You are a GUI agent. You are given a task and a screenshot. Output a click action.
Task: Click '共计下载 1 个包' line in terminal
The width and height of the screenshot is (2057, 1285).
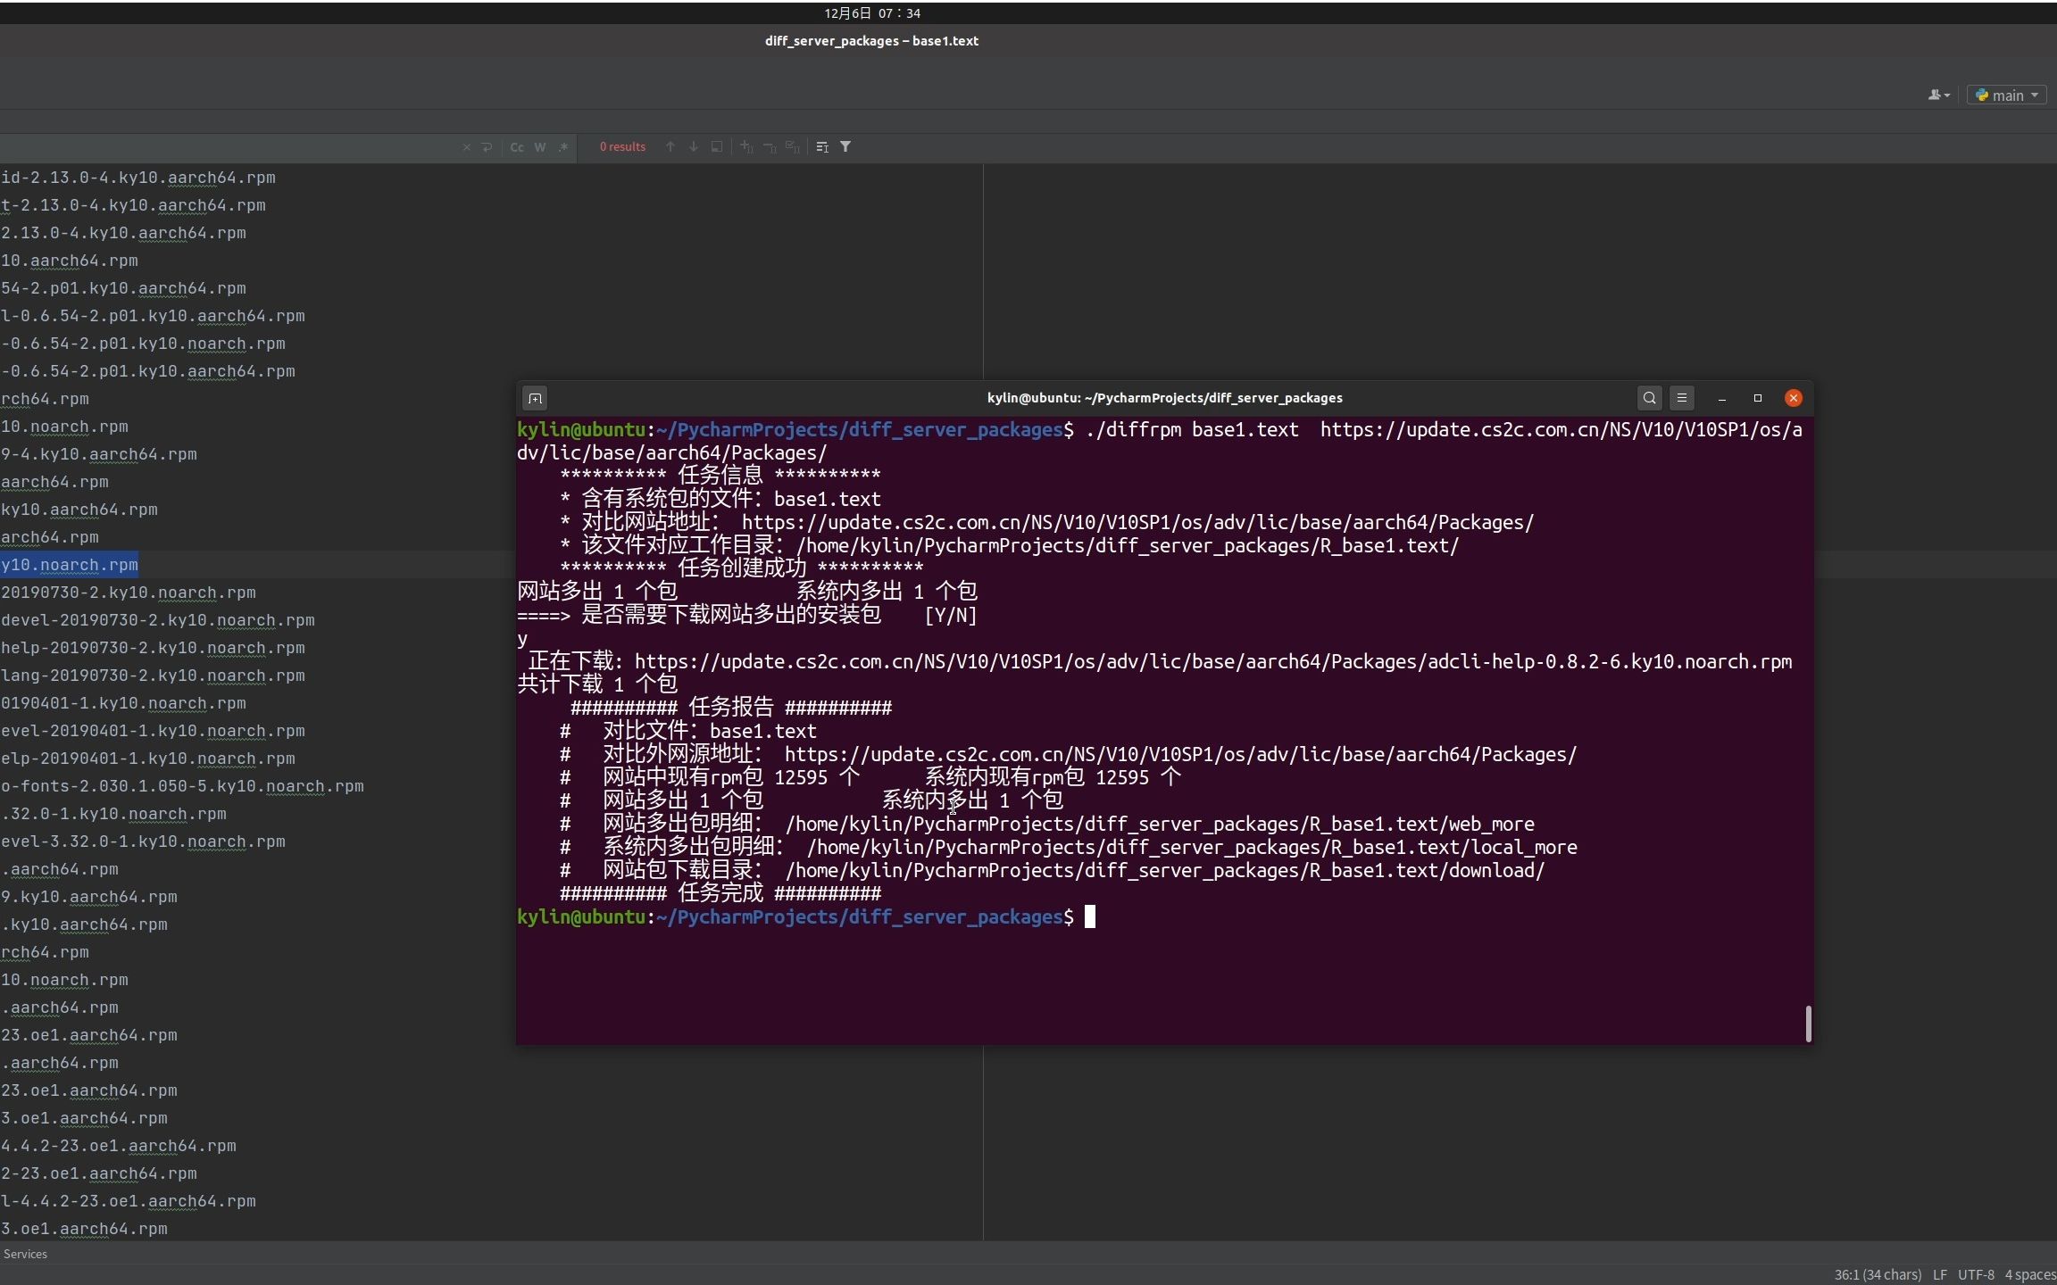click(x=597, y=685)
